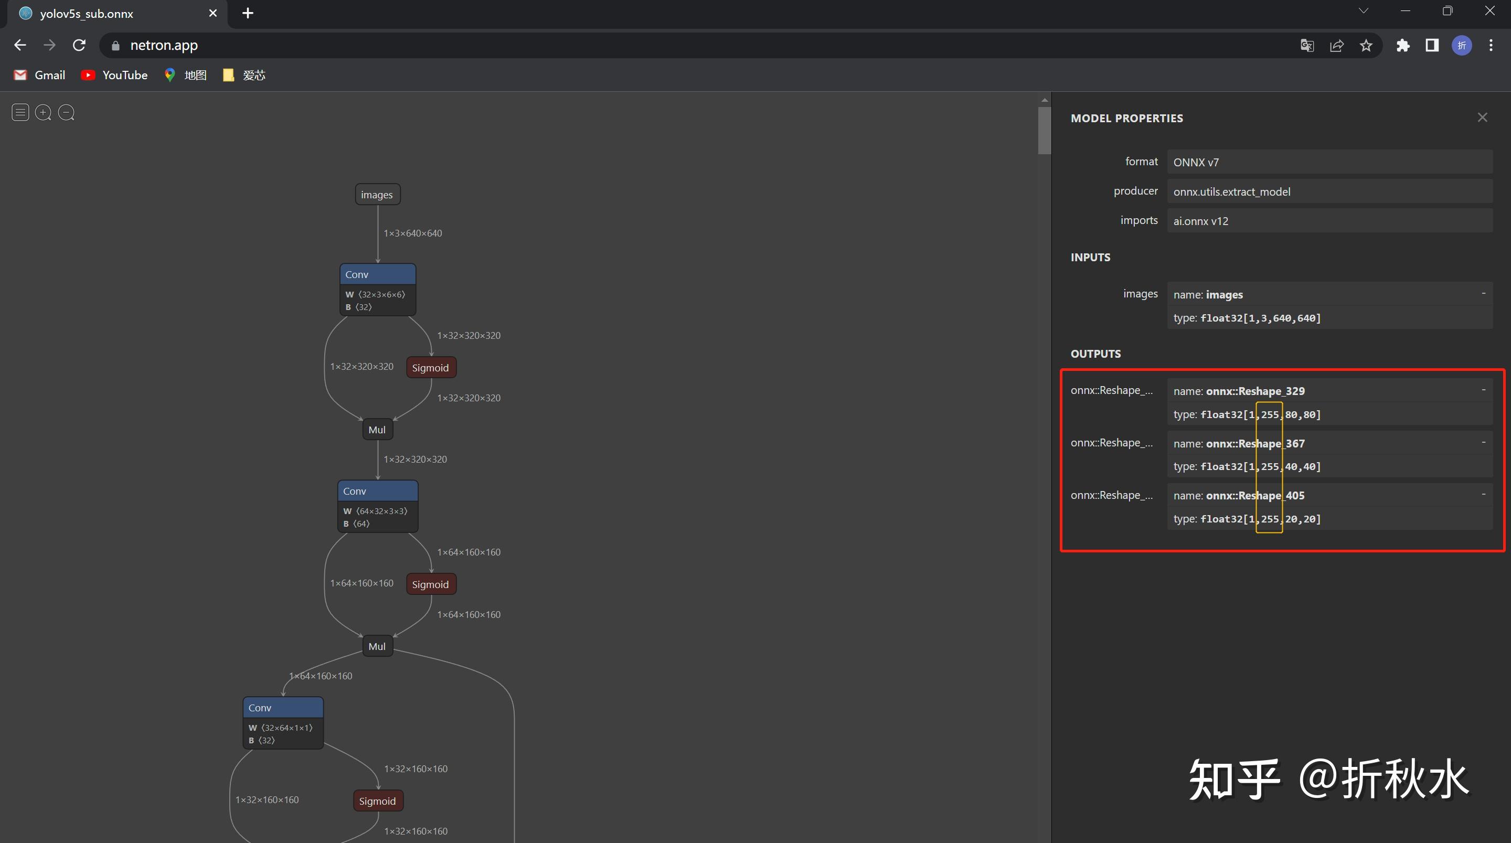Viewport: 1511px width, 843px height.
Task: Open Netron's hamburger menu icon
Action: coord(20,112)
